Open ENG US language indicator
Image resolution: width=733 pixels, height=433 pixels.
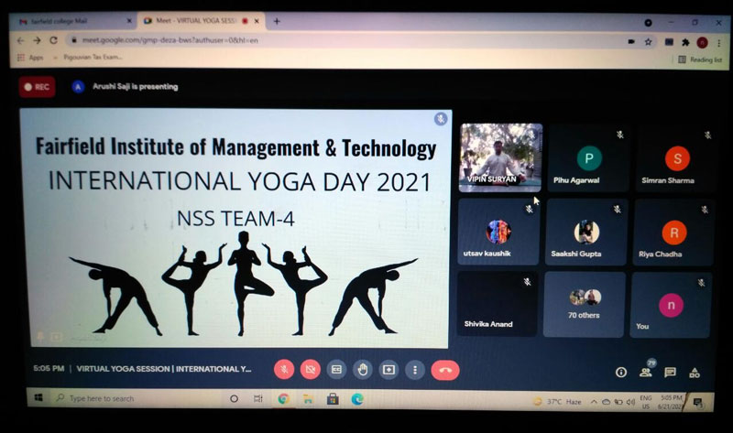646,402
